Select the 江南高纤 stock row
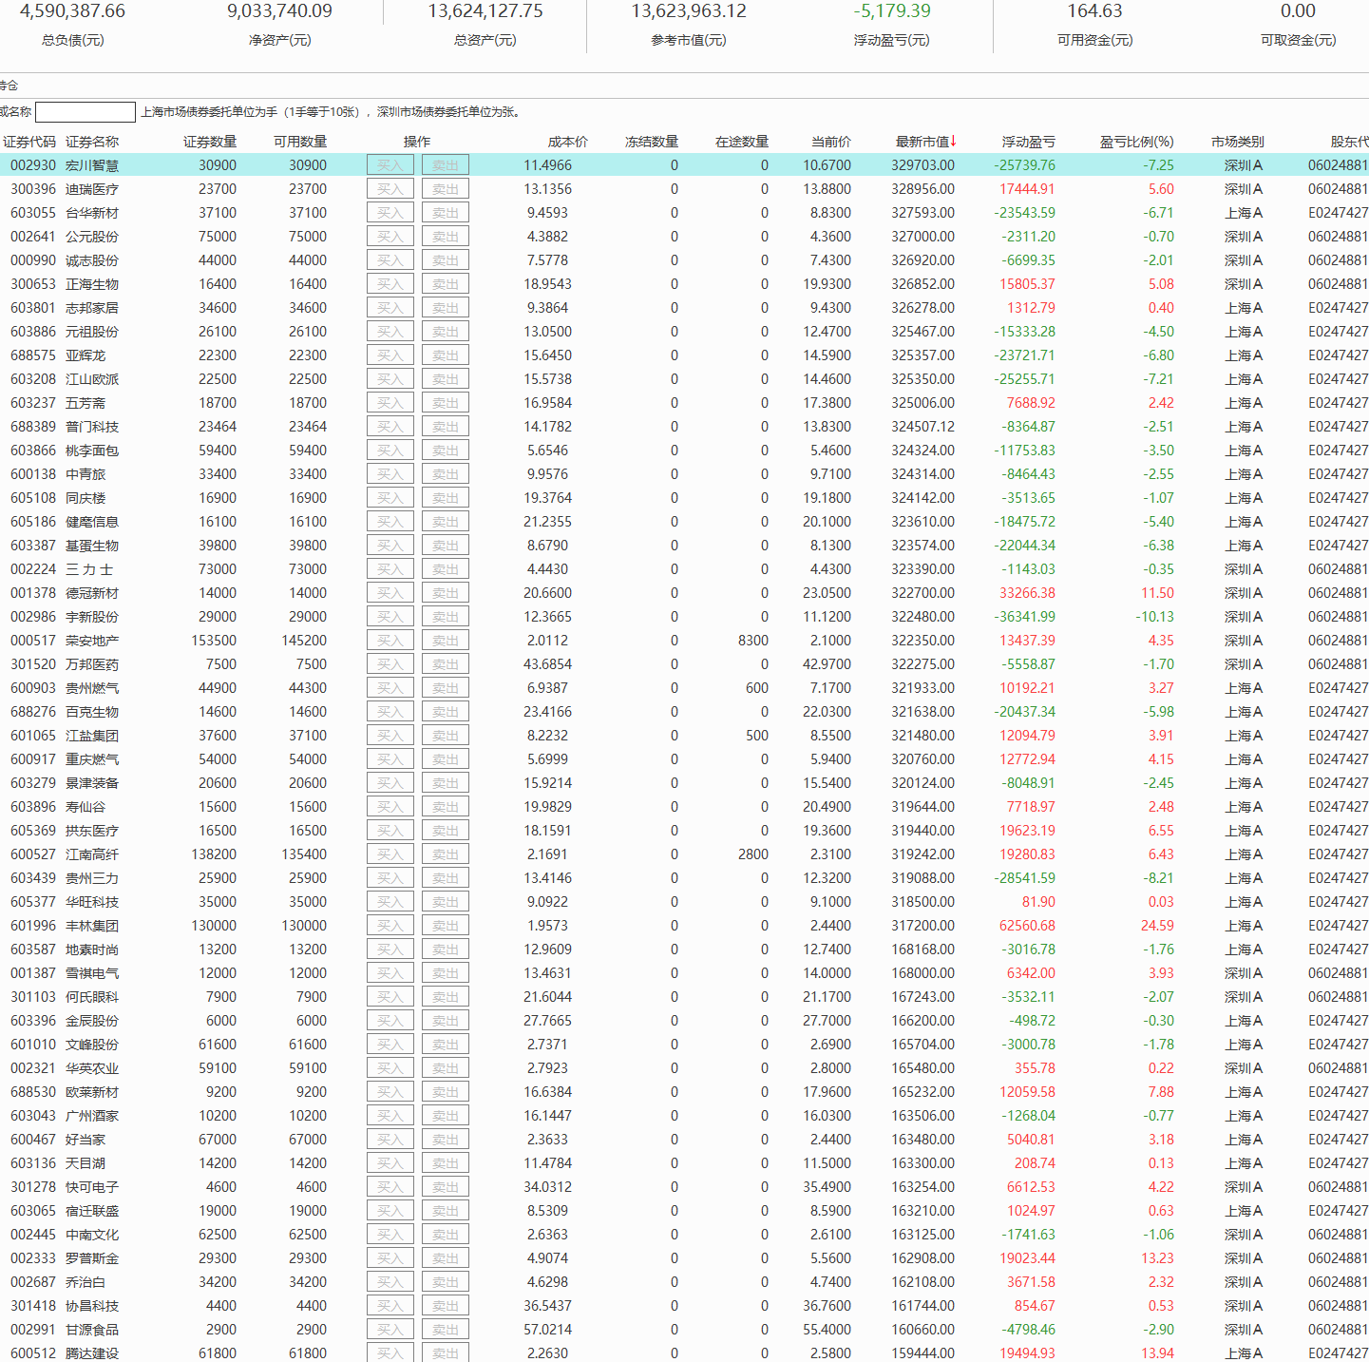1369x1362 pixels. [x=92, y=854]
